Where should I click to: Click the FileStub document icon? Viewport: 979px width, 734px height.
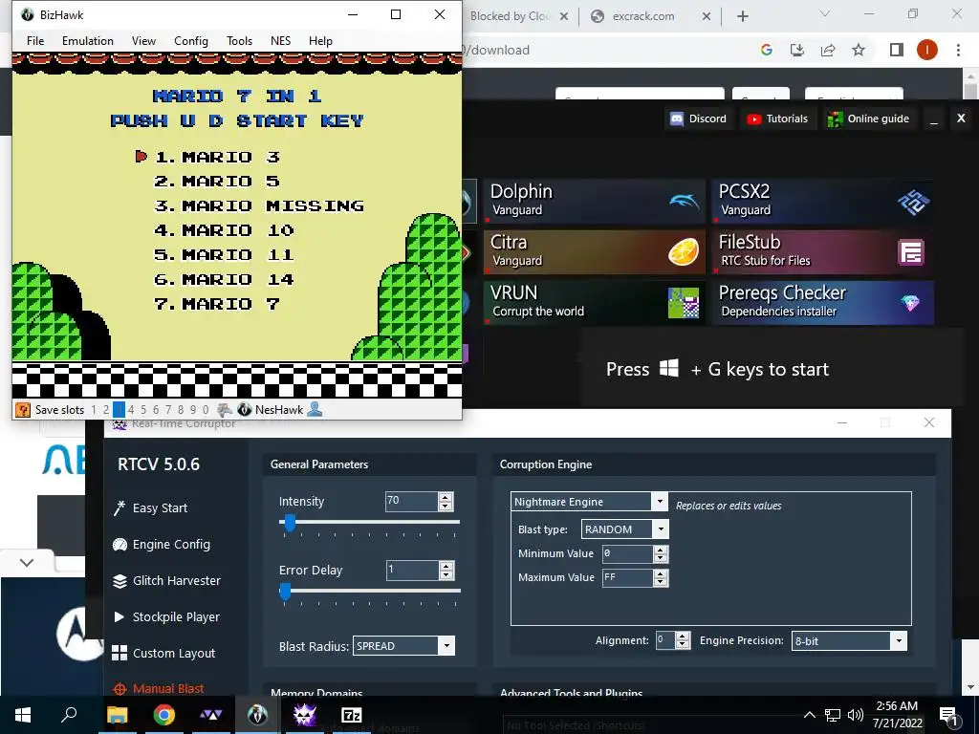911,252
